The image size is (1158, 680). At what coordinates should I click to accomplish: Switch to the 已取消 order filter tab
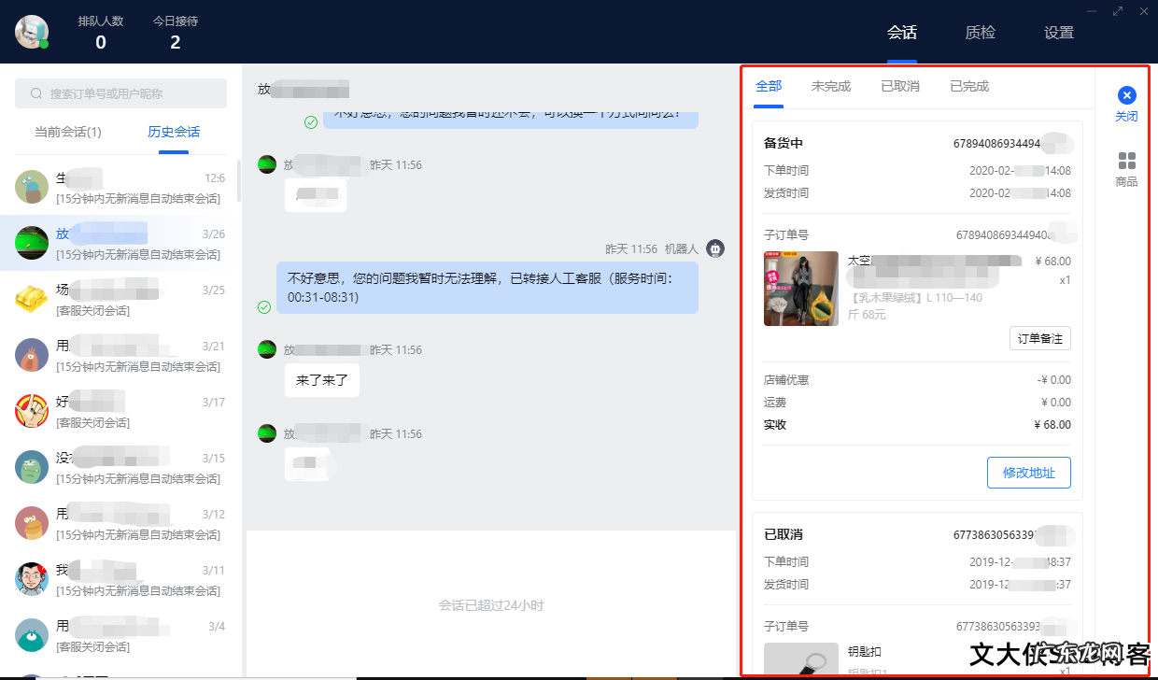(899, 85)
